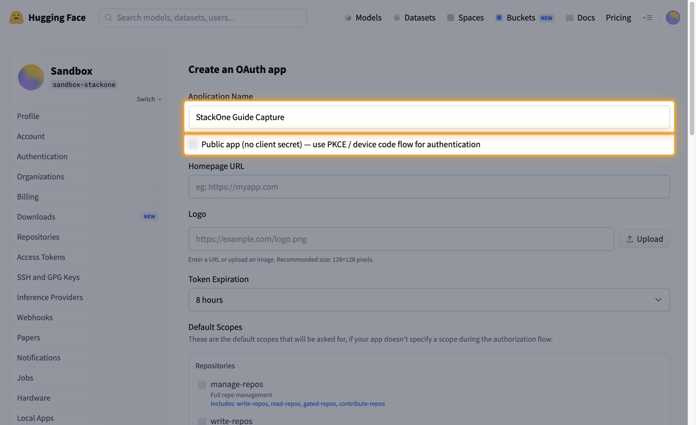The height and width of the screenshot is (425, 696).
Task: Click the page vertical scrollbar
Action: (692, 68)
